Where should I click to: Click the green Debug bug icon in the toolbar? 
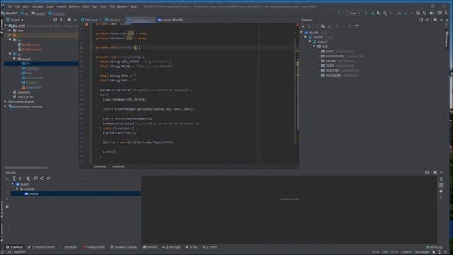pos(372,13)
